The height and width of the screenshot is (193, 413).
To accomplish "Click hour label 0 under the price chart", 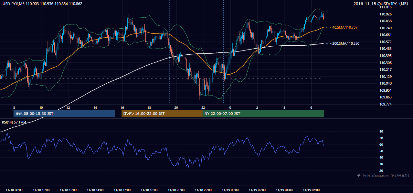I will [230, 107].
